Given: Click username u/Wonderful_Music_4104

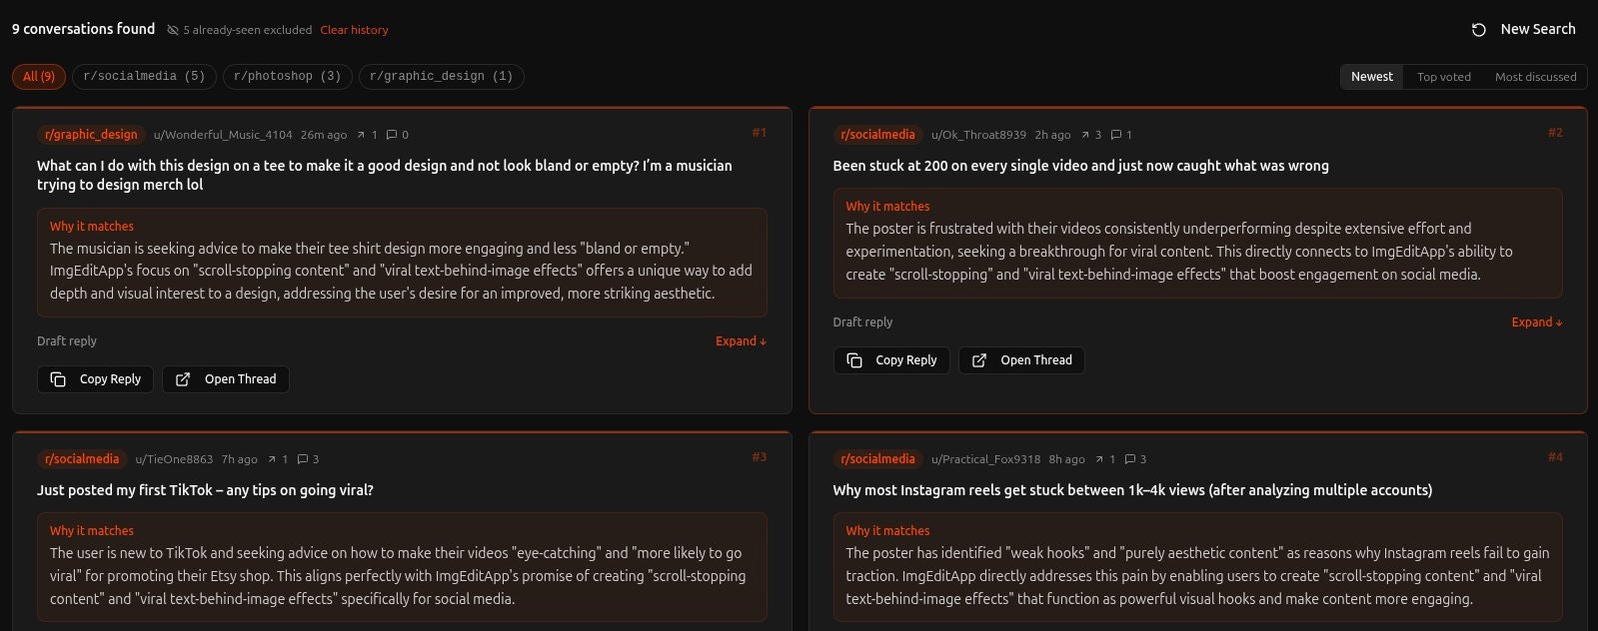Looking at the screenshot, I should coord(223,135).
